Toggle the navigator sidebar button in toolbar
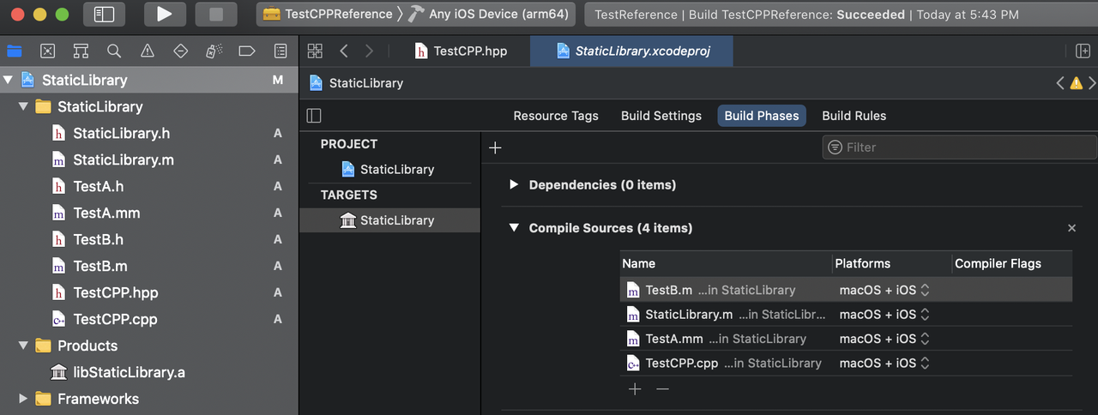Screen dimensions: 1098x415 (x=105, y=15)
